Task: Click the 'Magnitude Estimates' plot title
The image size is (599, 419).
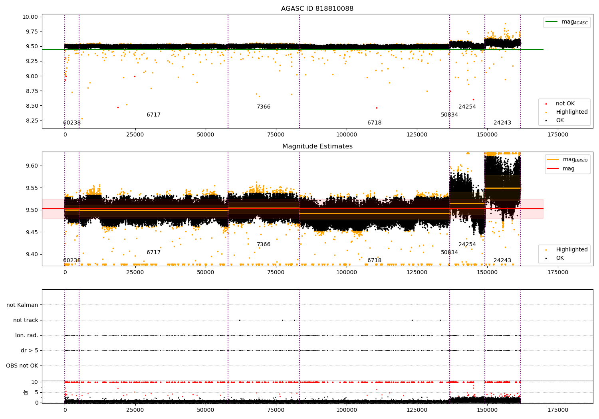Action: point(317,146)
